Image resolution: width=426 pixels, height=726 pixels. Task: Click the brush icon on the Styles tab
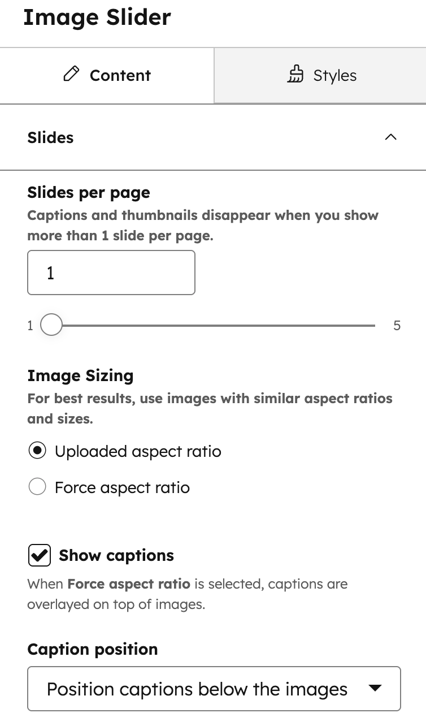click(295, 74)
